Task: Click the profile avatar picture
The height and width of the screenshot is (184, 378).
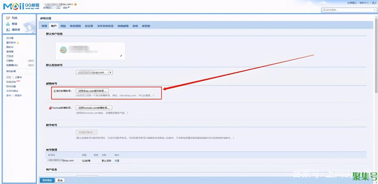Action: click(63, 50)
